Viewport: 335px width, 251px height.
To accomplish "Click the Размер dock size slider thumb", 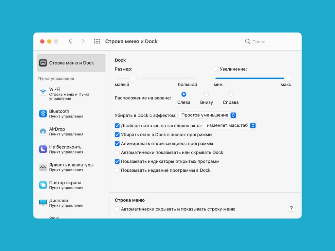I will (x=133, y=78).
